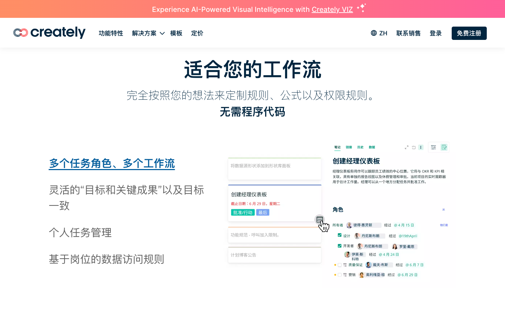505x315 pixels.
Task: Open the Creately VIZ link
Action: [332, 9]
